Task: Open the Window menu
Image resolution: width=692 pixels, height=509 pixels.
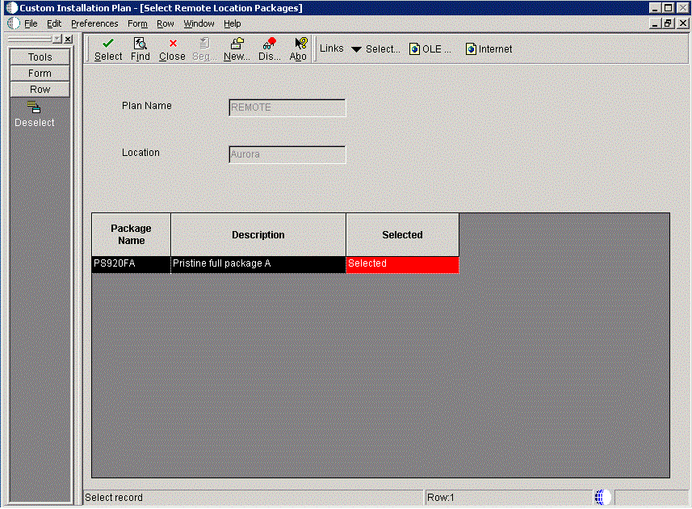Action: point(199,23)
